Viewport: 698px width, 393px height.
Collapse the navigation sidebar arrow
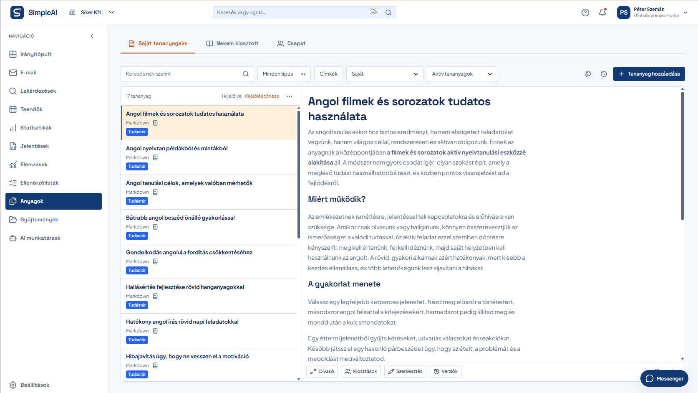click(92, 36)
